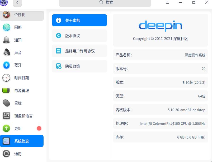Click the 蓝牙 Bluetooth icon
The width and height of the screenshot is (212, 162).
click(7, 65)
